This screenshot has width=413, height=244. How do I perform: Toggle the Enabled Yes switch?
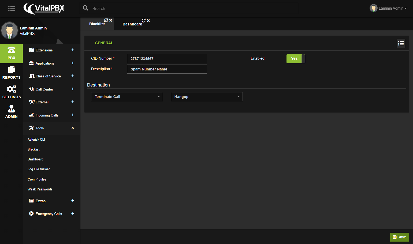coord(296,59)
